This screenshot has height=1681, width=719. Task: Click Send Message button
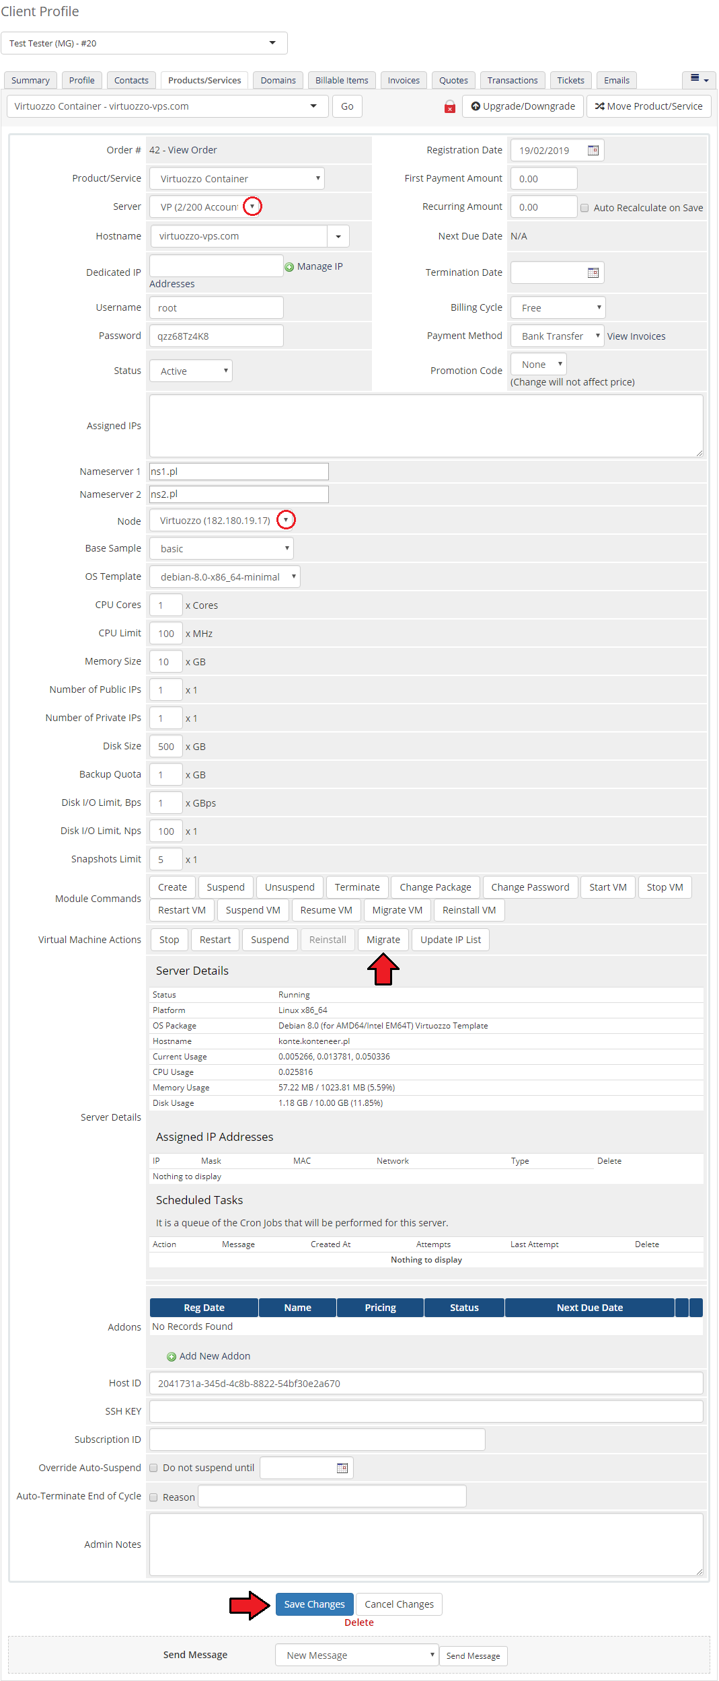pyautogui.click(x=473, y=1656)
